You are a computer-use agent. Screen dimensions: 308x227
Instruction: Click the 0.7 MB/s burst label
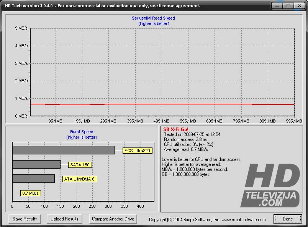point(30,193)
